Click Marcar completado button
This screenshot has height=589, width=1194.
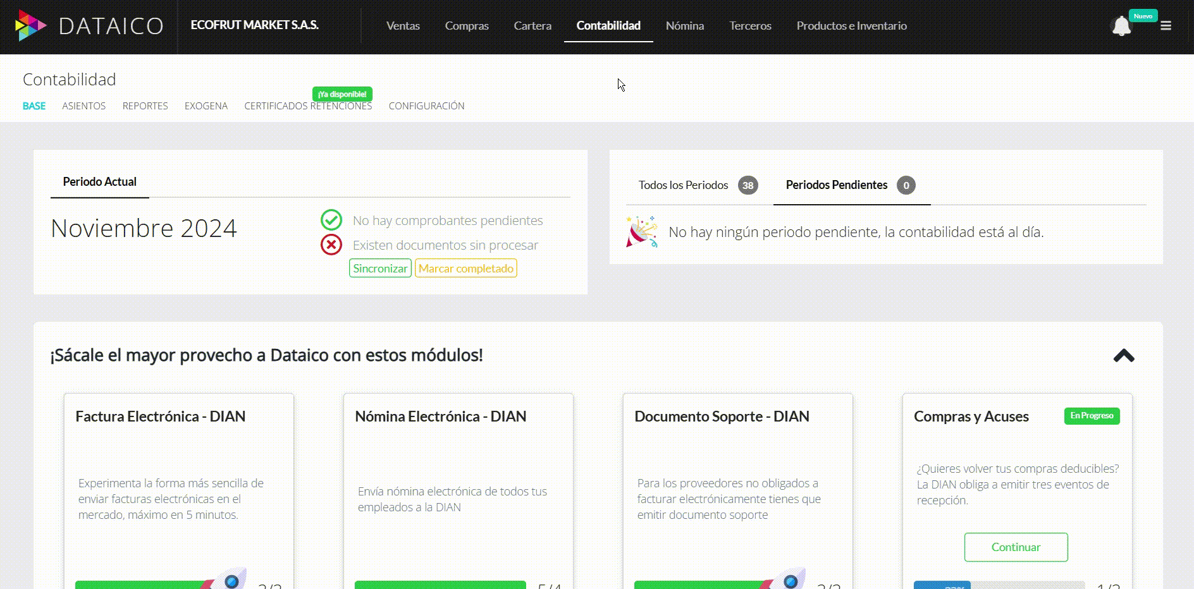coord(465,269)
